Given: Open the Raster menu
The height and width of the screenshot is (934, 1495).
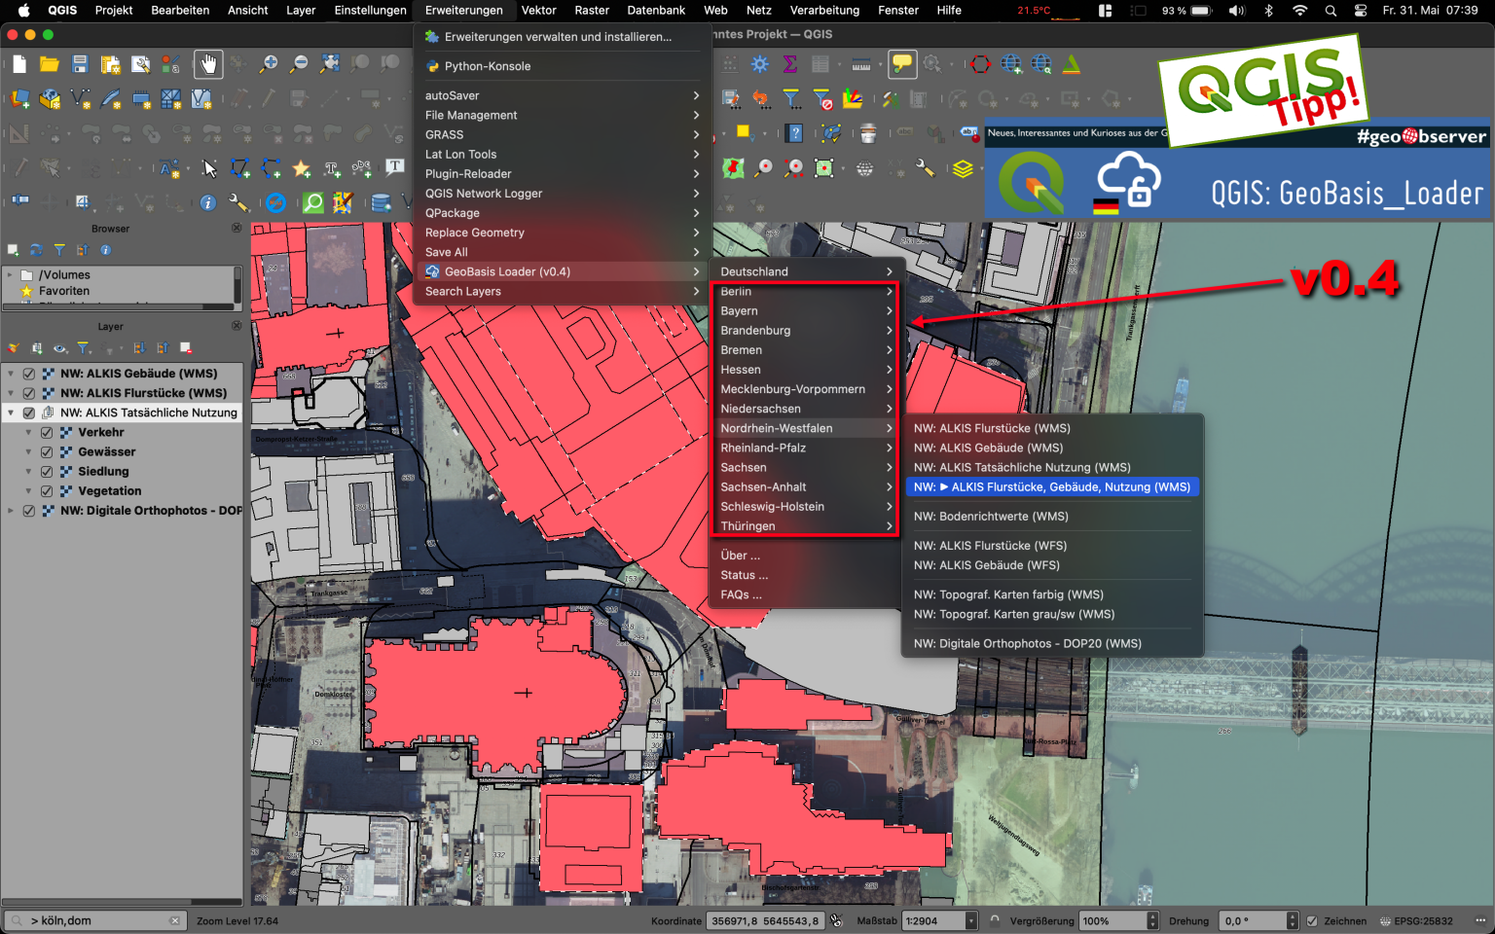Looking at the screenshot, I should point(591,11).
